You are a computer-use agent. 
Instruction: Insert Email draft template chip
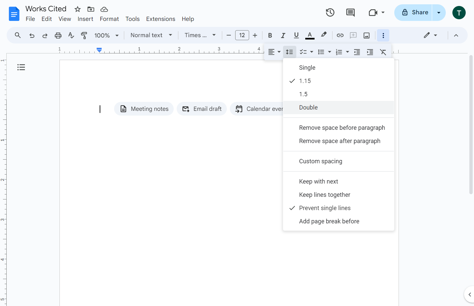[x=202, y=109]
